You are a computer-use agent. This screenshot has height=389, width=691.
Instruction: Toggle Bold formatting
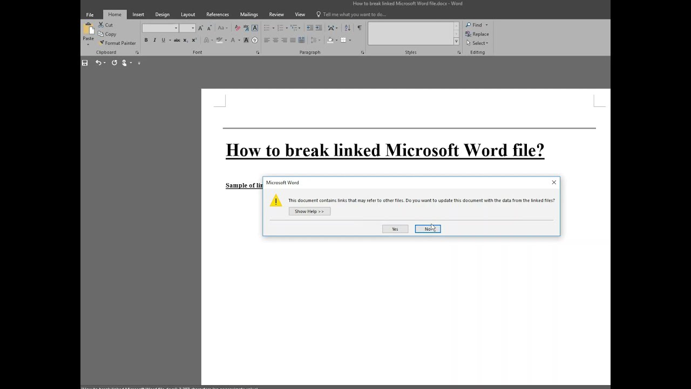146,40
